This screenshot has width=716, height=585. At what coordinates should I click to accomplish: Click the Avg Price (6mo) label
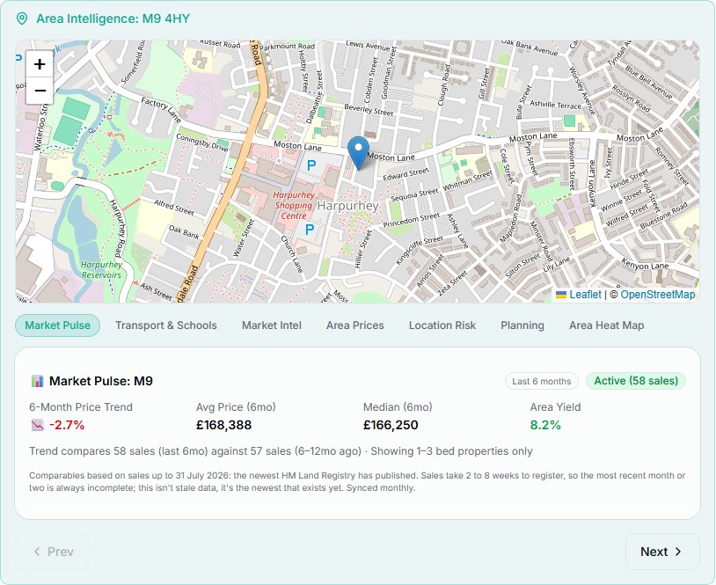236,407
